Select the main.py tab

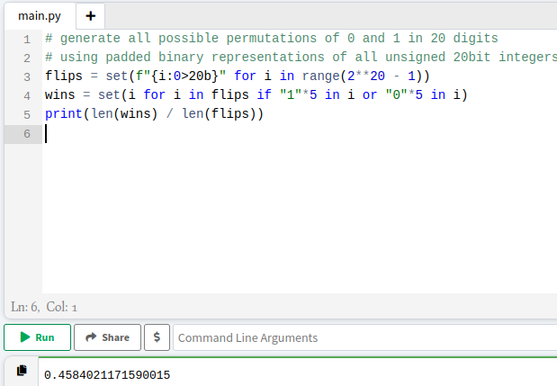[40, 16]
